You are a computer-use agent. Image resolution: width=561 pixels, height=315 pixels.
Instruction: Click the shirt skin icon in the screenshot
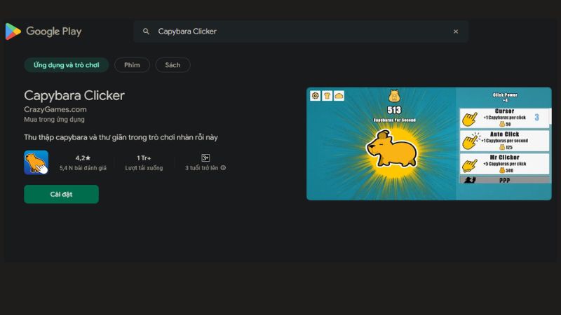327,96
